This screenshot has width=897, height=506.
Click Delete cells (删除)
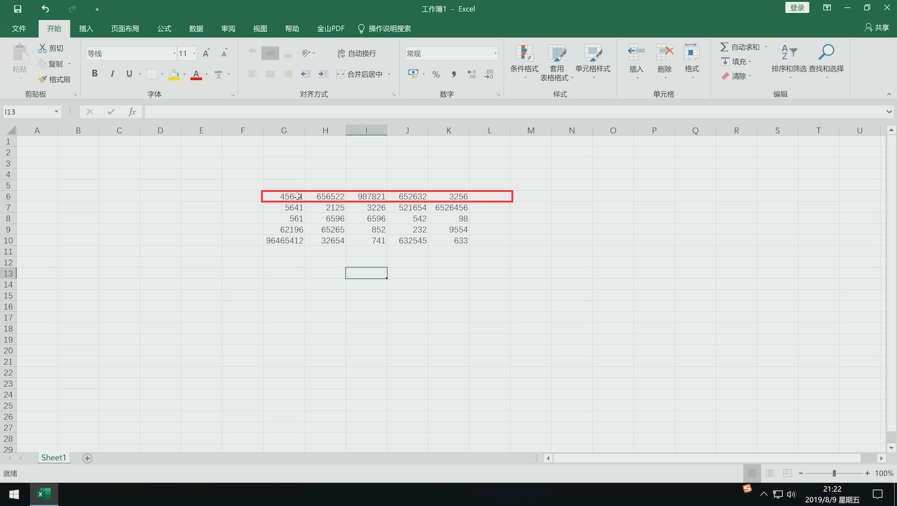click(x=665, y=61)
